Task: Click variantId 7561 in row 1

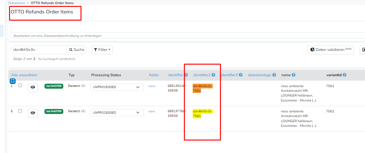Action: (x=330, y=86)
